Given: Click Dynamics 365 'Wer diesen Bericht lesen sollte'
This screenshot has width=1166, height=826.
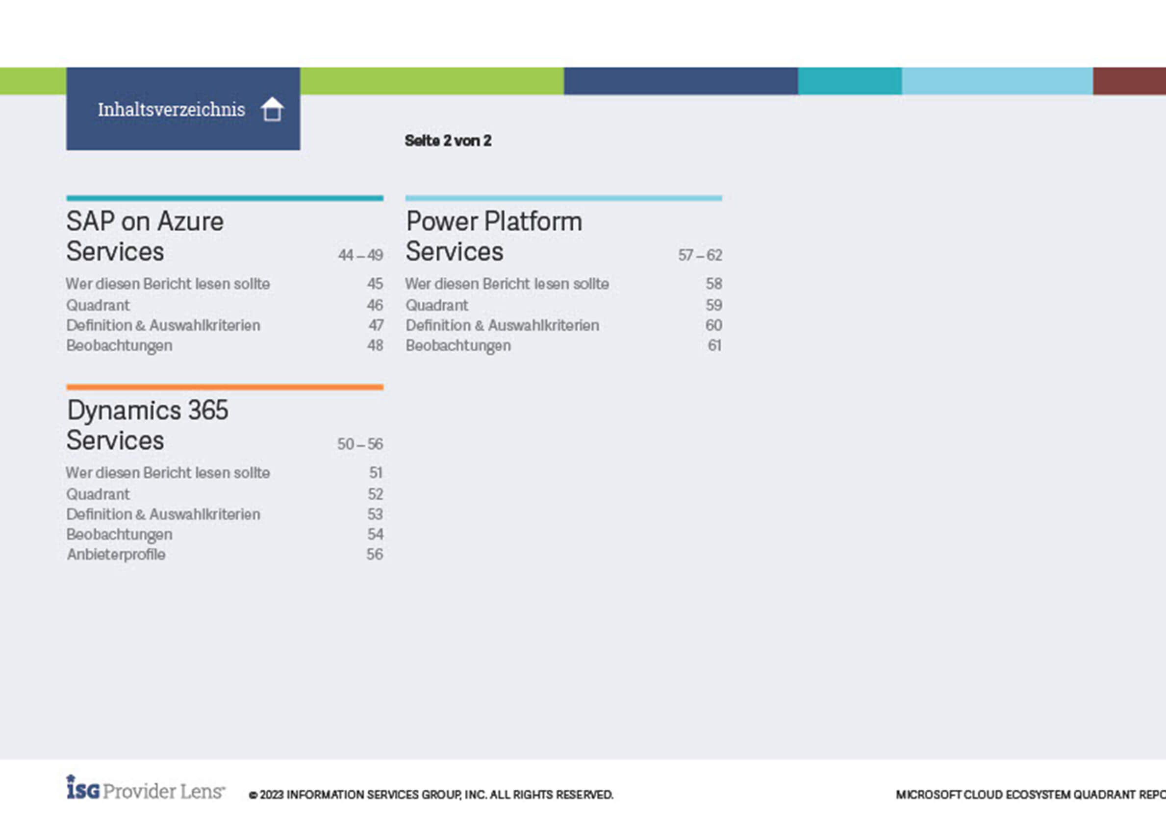Looking at the screenshot, I should [x=168, y=472].
